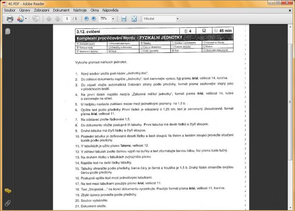This screenshot has width=295, height=211.
Task: Zoom out with the minus button
Action: tap(87, 19)
